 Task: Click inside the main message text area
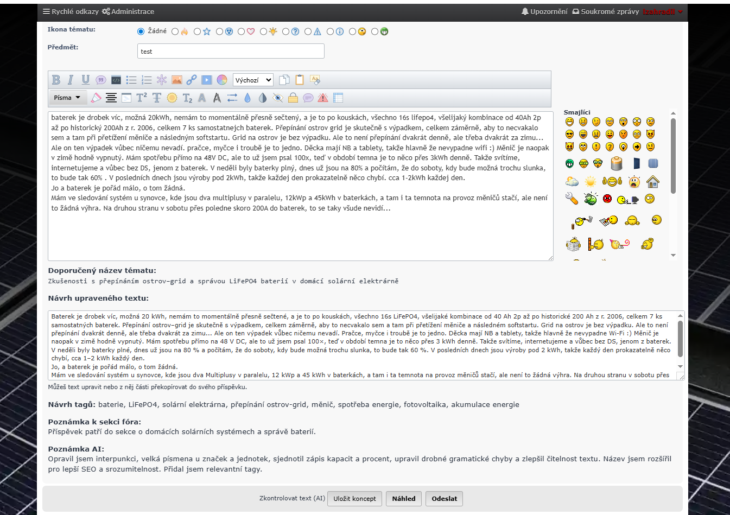tap(301, 186)
